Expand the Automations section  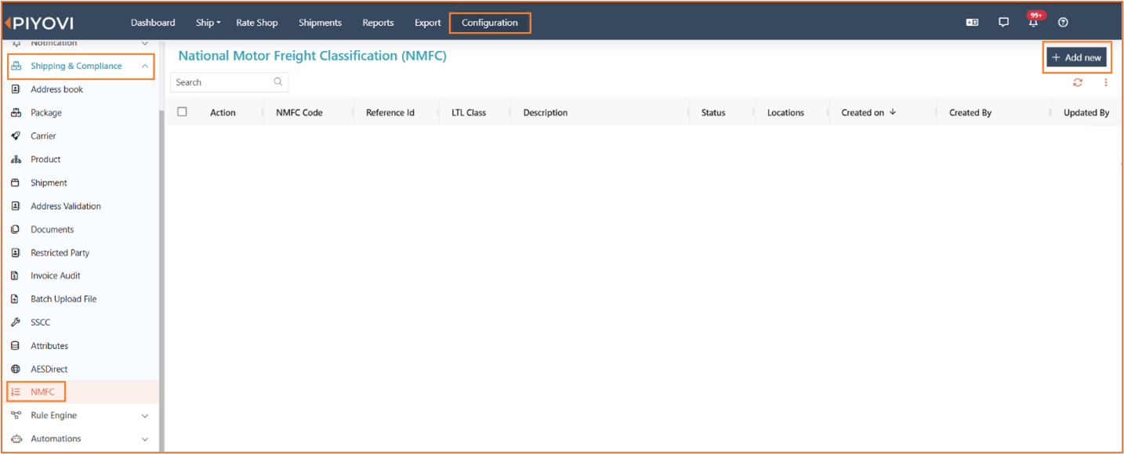pos(145,439)
